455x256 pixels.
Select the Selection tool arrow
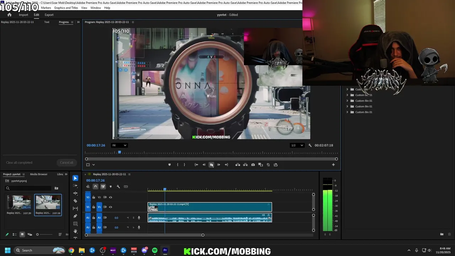tap(75, 178)
